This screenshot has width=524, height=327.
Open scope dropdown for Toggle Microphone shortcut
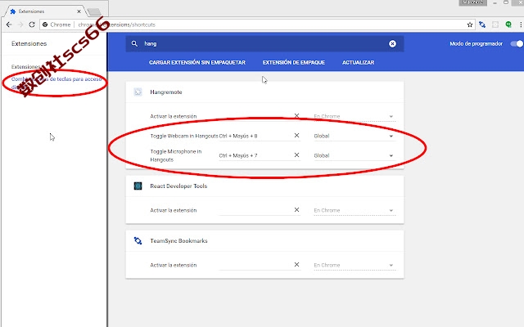[355, 155]
